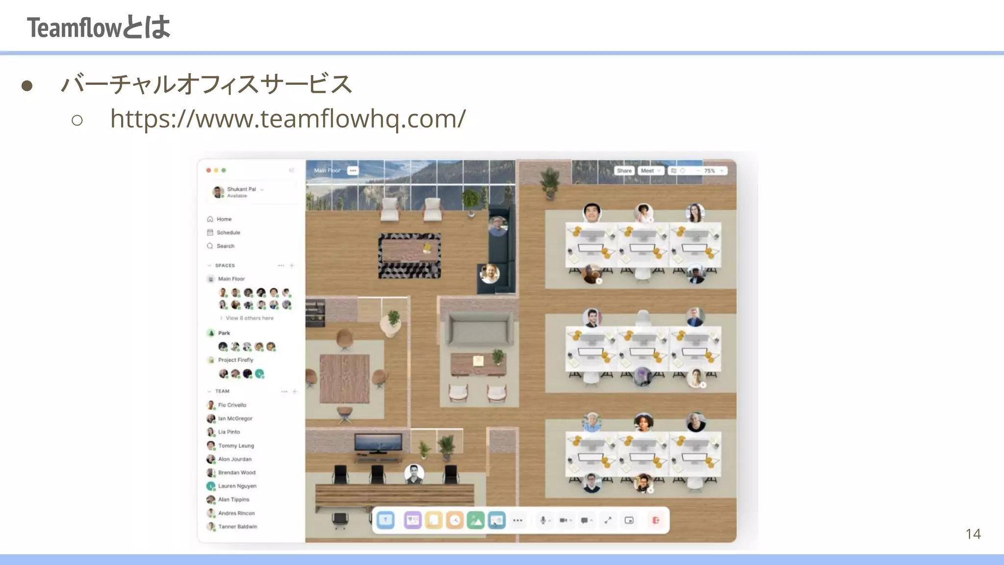Open the blue screen share app icon

(x=497, y=520)
